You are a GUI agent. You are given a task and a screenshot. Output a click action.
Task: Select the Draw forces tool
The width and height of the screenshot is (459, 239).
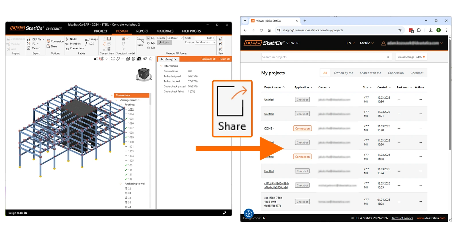pyautogui.click(x=140, y=41)
